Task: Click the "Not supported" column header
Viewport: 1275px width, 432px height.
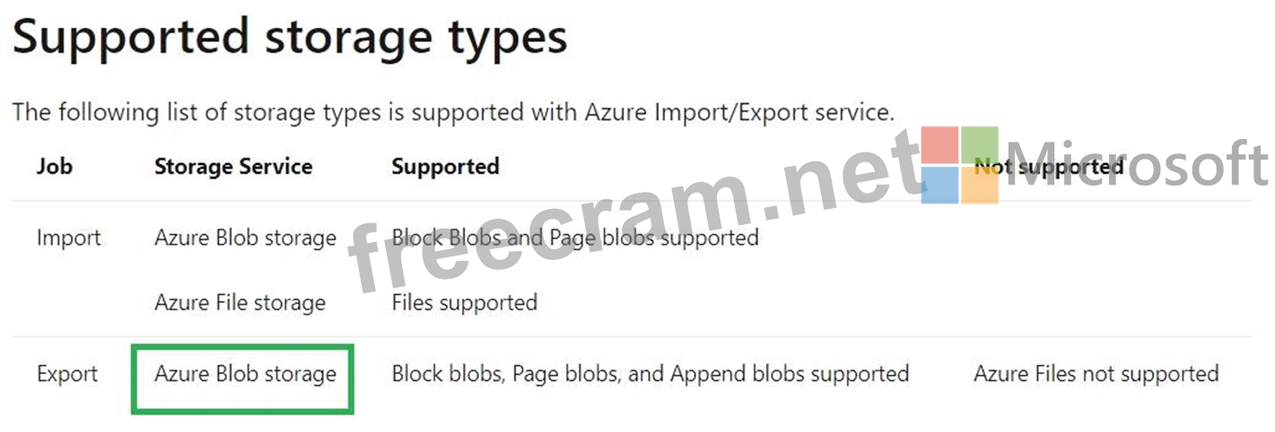Action: point(1049,167)
